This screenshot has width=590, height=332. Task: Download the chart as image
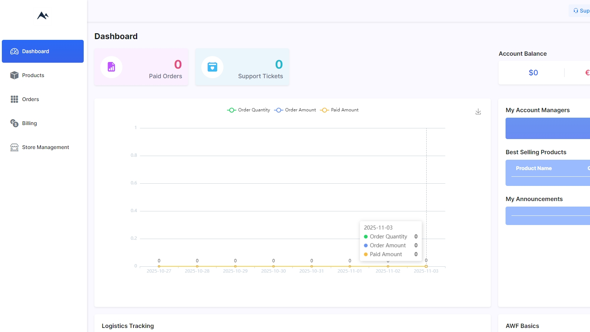click(x=478, y=111)
